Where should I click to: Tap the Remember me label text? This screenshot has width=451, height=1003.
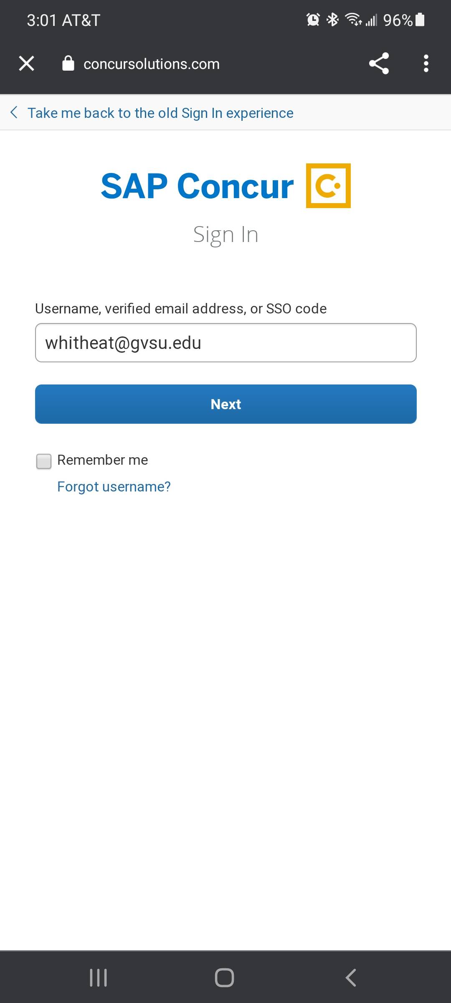102,460
